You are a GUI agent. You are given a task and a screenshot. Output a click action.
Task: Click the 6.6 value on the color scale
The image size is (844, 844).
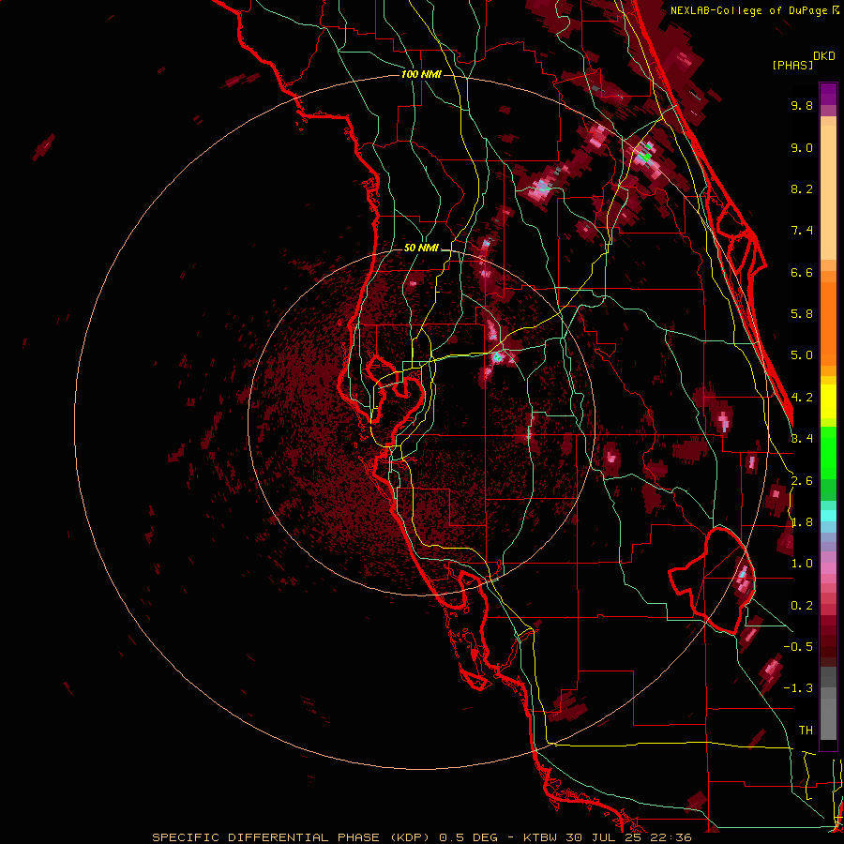(x=802, y=272)
